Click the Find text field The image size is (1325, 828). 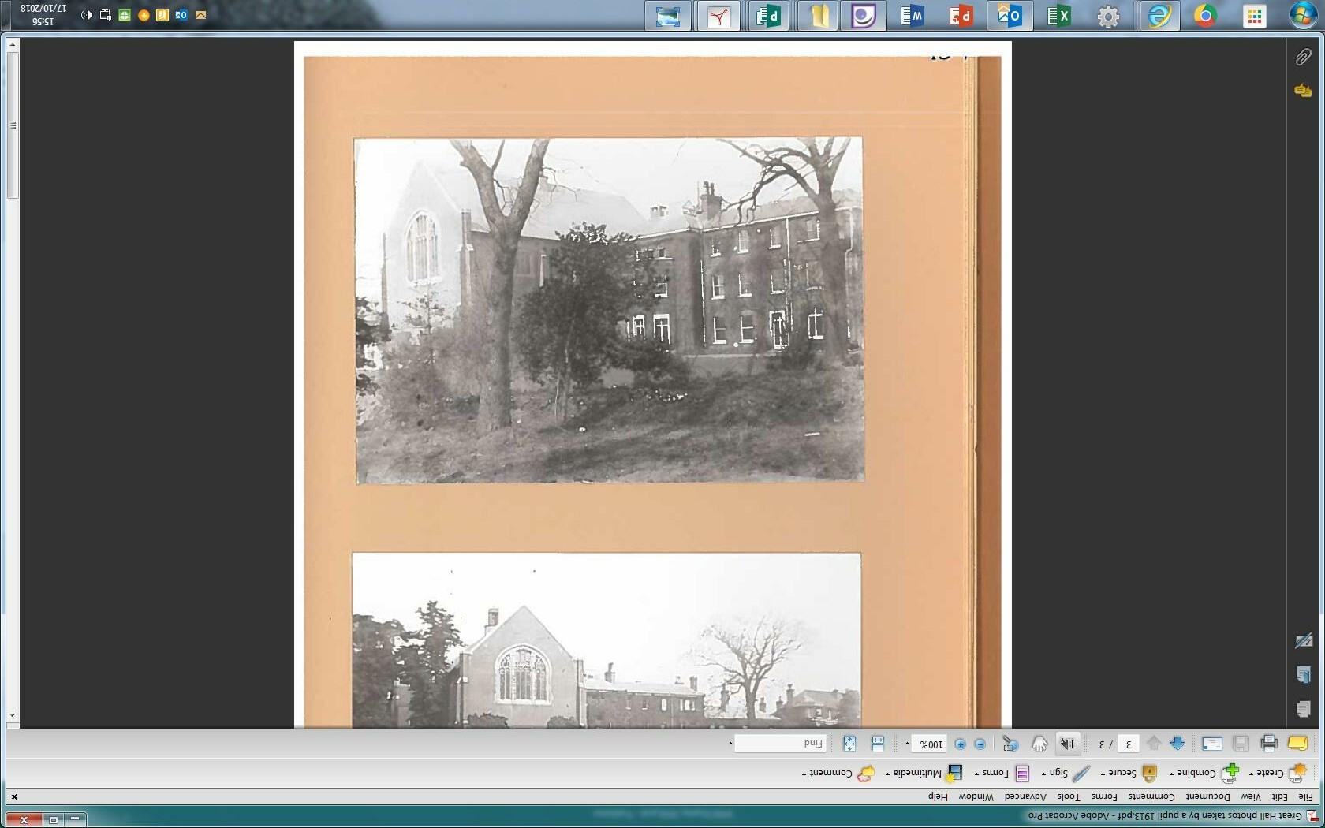pyautogui.click(x=779, y=743)
